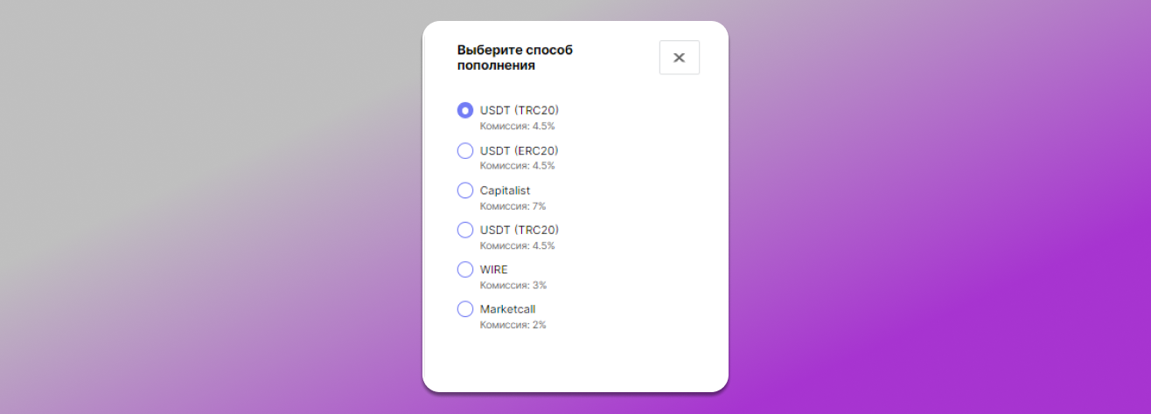Click the "Комиссия: 2%" fee text
The image size is (1151, 414).
pos(513,325)
